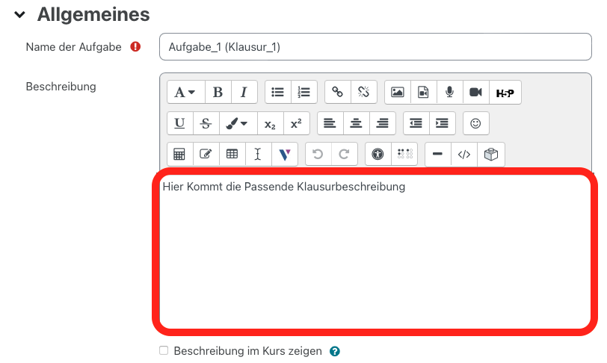Open the font color brush dropdown
This screenshot has height=363, width=607.
tap(237, 123)
